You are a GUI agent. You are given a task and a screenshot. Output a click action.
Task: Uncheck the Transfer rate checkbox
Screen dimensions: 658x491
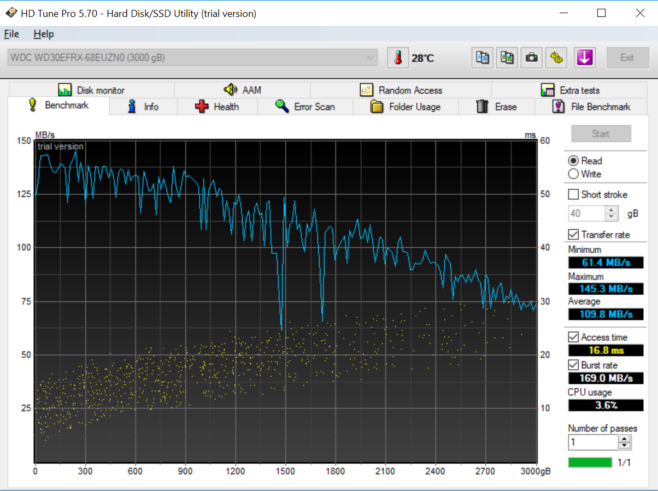click(573, 235)
